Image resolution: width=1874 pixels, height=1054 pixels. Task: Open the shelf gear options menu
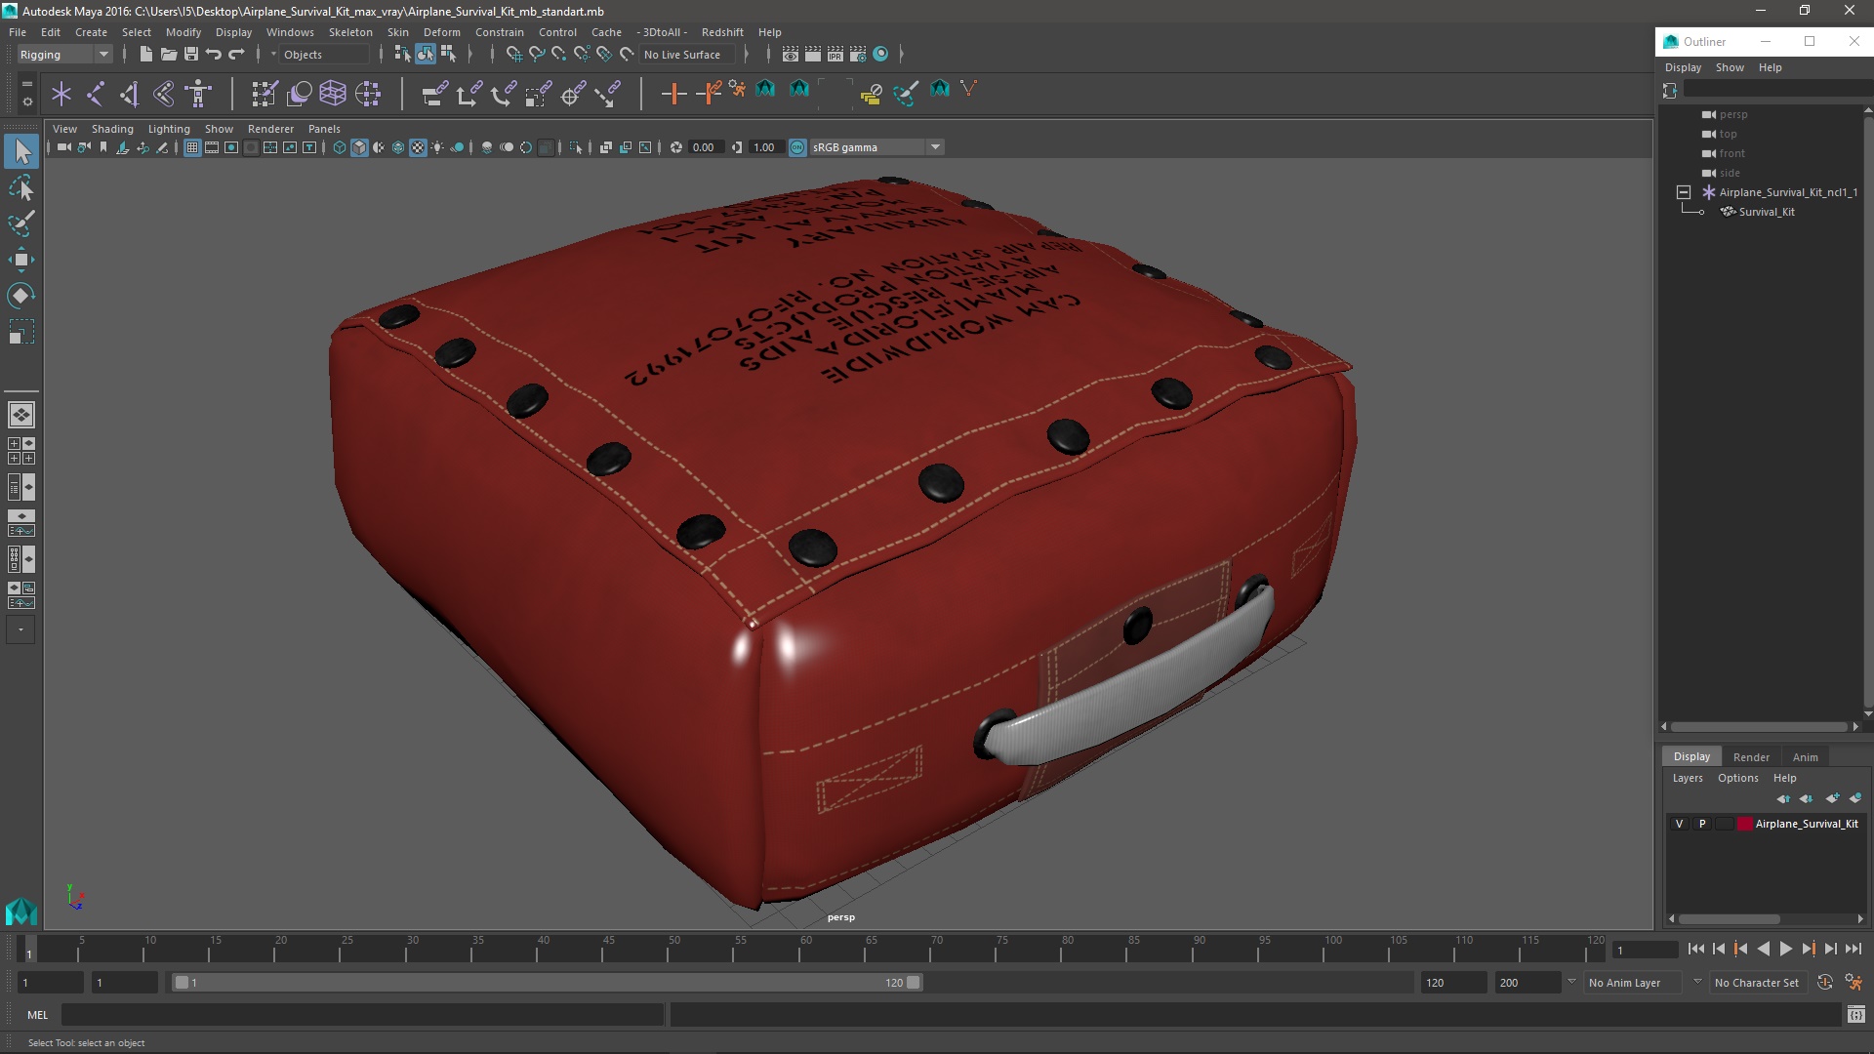click(26, 101)
